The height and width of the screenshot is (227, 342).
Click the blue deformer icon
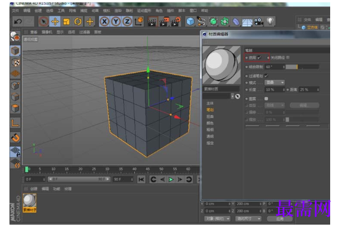[235, 21]
